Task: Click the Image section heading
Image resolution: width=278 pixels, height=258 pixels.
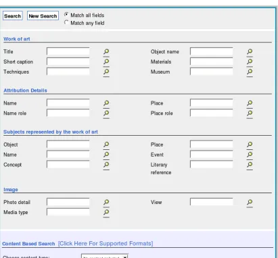Action: [11, 190]
